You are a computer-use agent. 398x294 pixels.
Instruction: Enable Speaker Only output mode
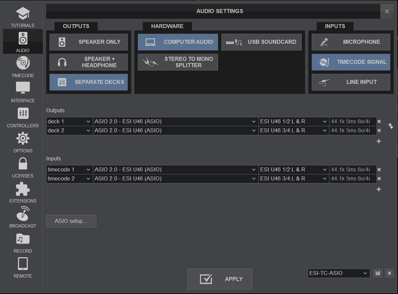click(89, 42)
